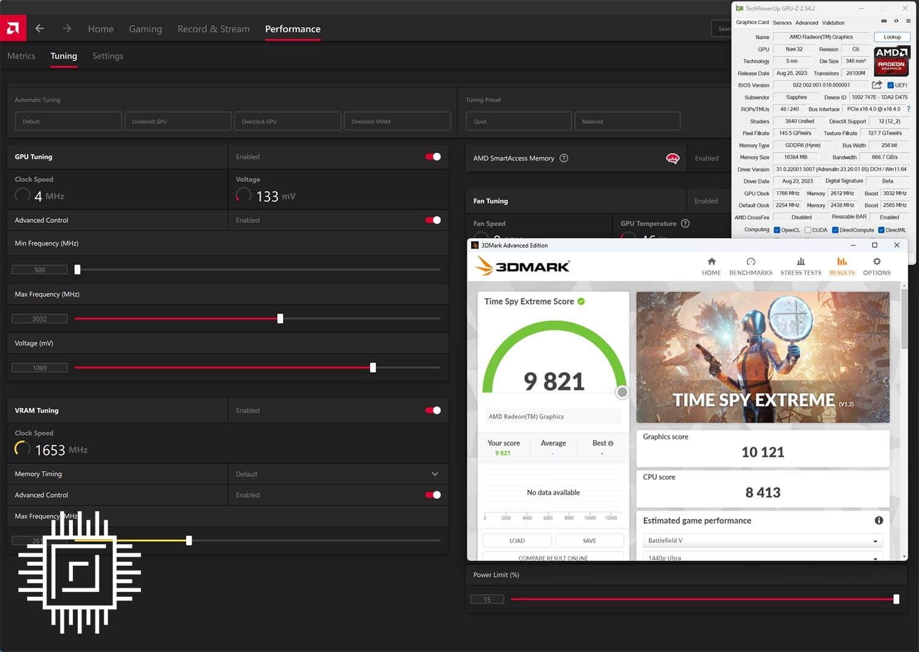Click the GPU-Z hamburger menu icon

[x=908, y=21]
